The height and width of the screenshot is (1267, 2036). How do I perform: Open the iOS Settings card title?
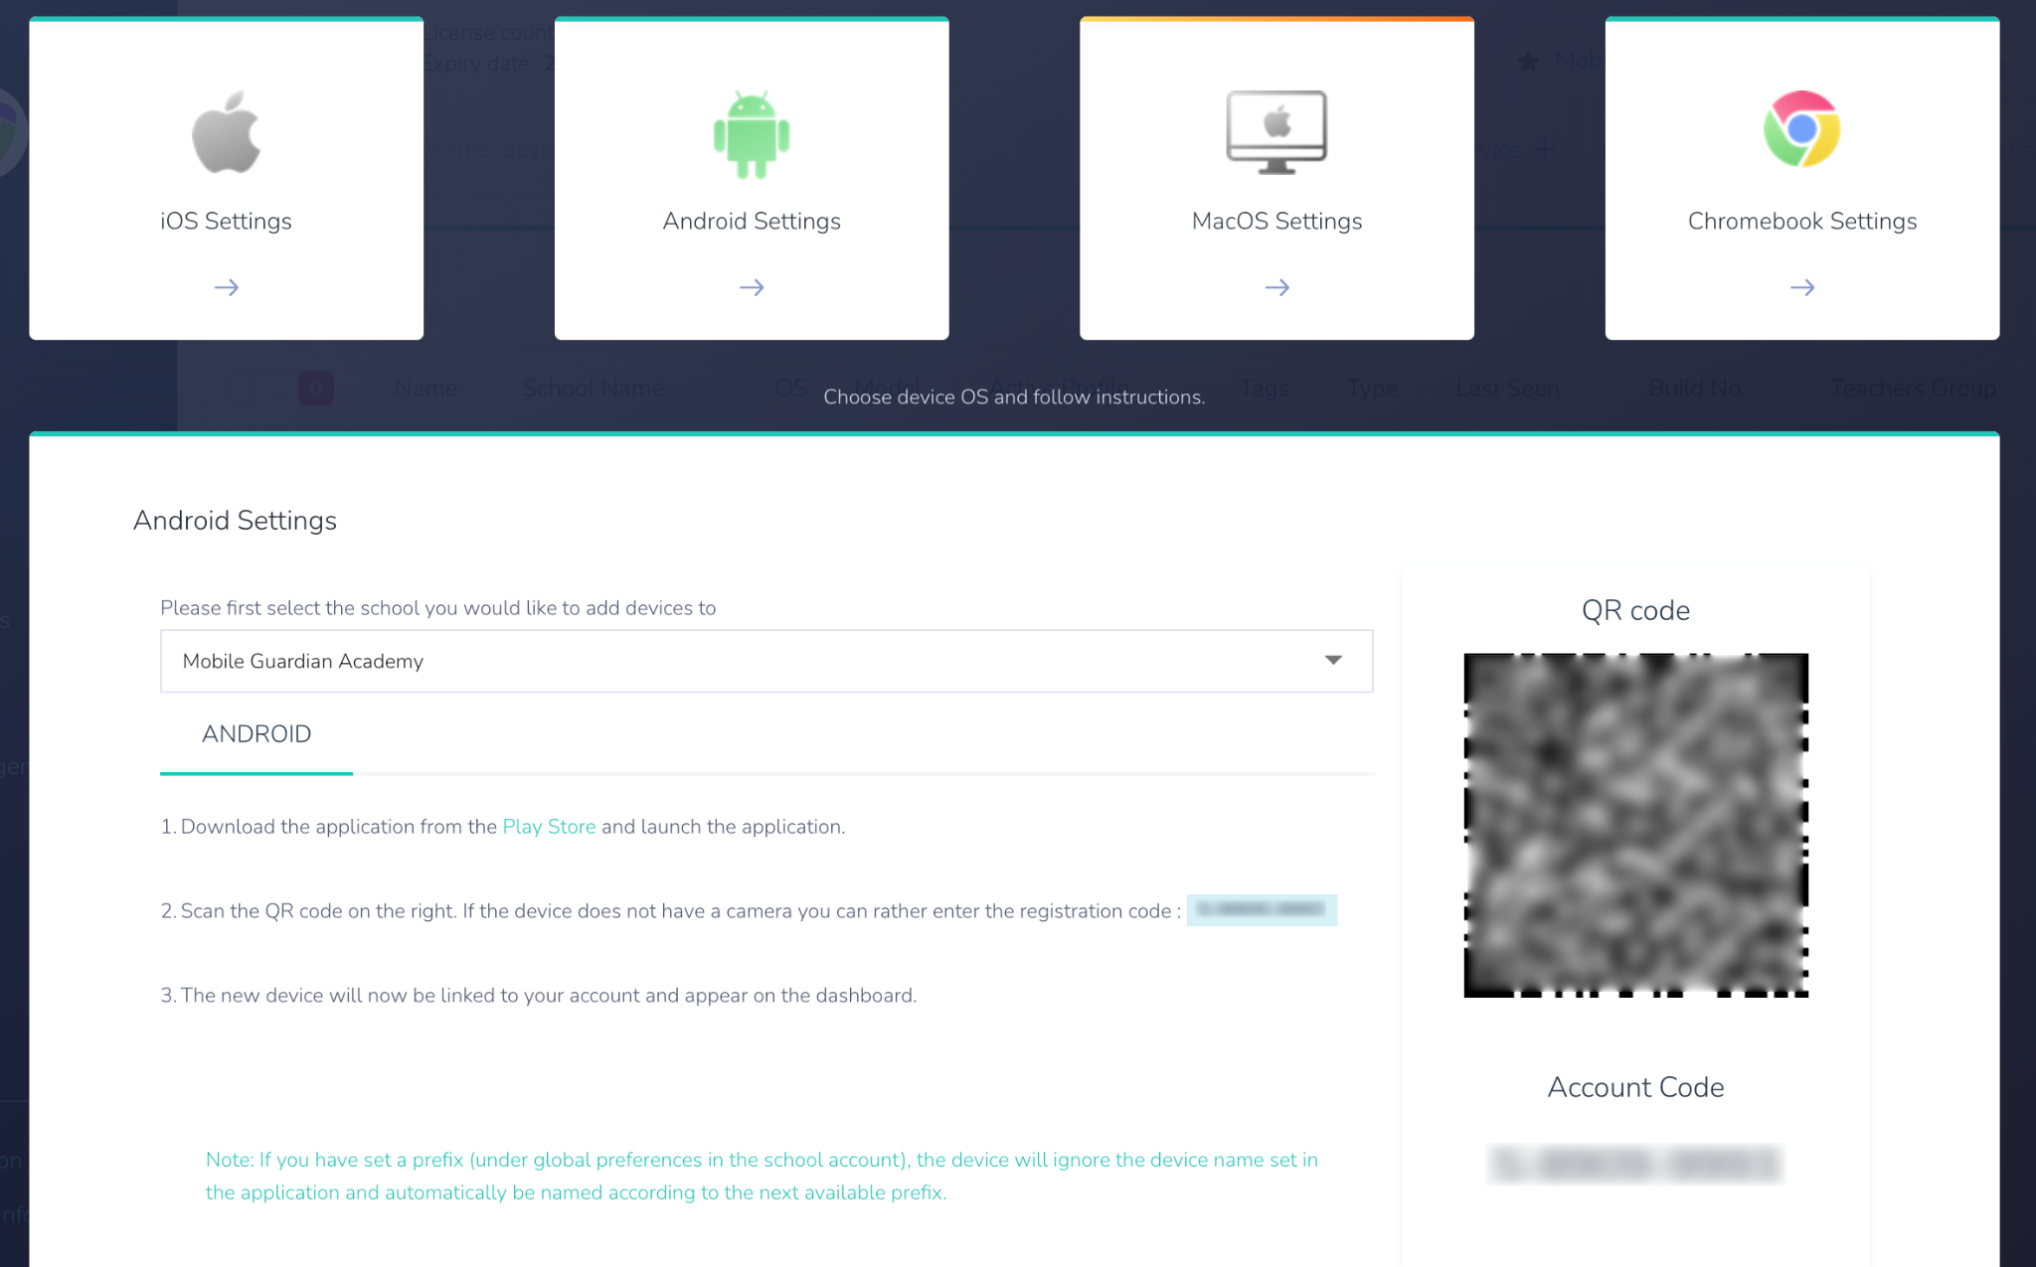click(x=226, y=221)
